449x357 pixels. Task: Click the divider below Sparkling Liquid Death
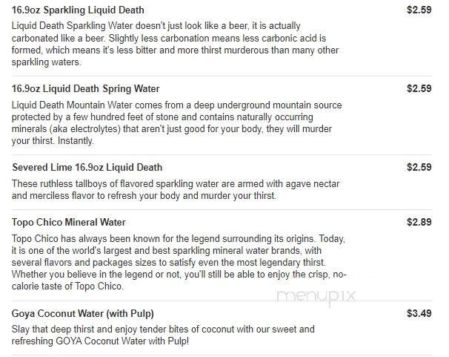point(222,76)
